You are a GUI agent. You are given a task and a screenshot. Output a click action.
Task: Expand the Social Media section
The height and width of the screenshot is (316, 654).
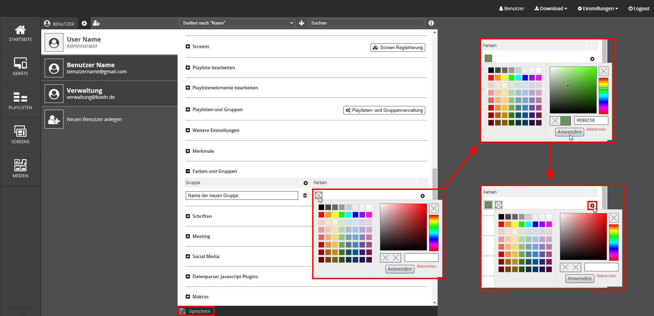[188, 257]
